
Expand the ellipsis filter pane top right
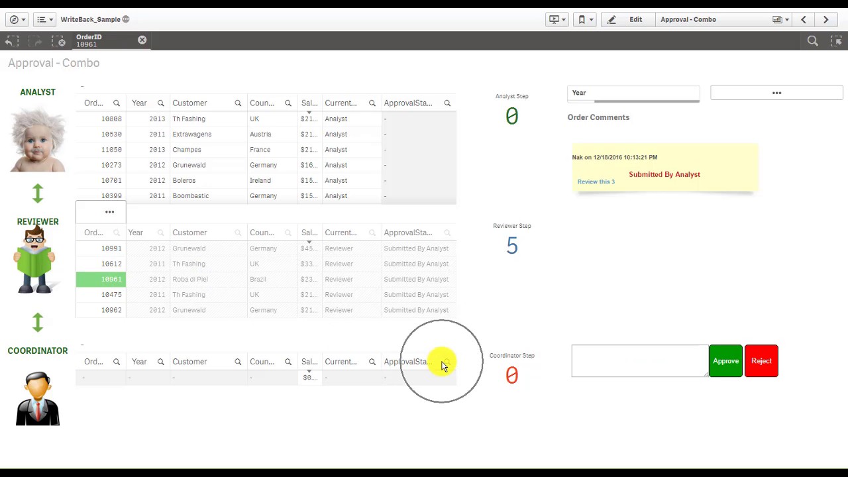coord(776,93)
